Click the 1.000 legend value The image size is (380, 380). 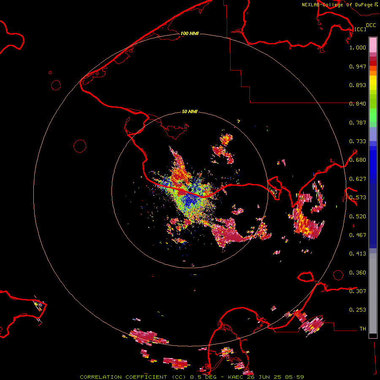(x=358, y=47)
